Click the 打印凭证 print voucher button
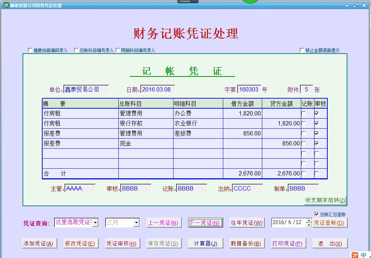This screenshot has height=258, width=371. pyautogui.click(x=288, y=243)
